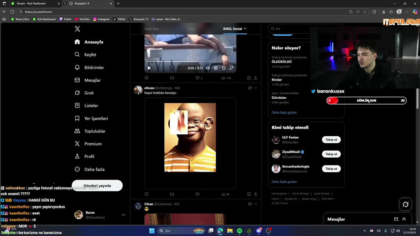Like efecan's hobbit post
This screenshot has height=236, width=420.
198,194
